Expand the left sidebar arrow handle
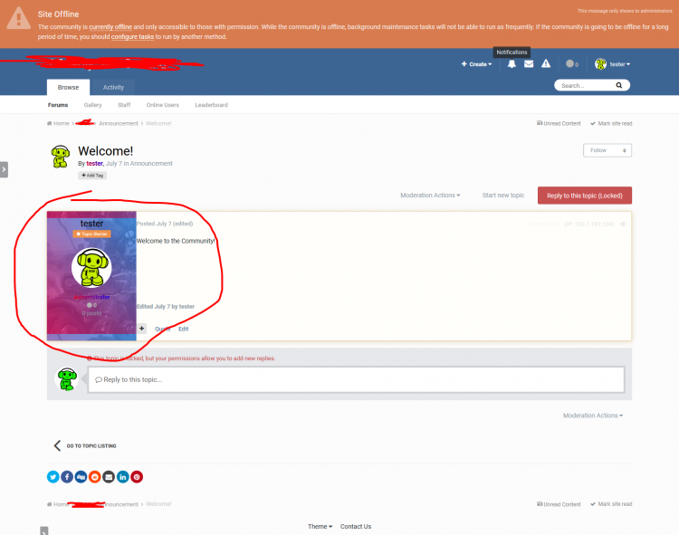 4,169
